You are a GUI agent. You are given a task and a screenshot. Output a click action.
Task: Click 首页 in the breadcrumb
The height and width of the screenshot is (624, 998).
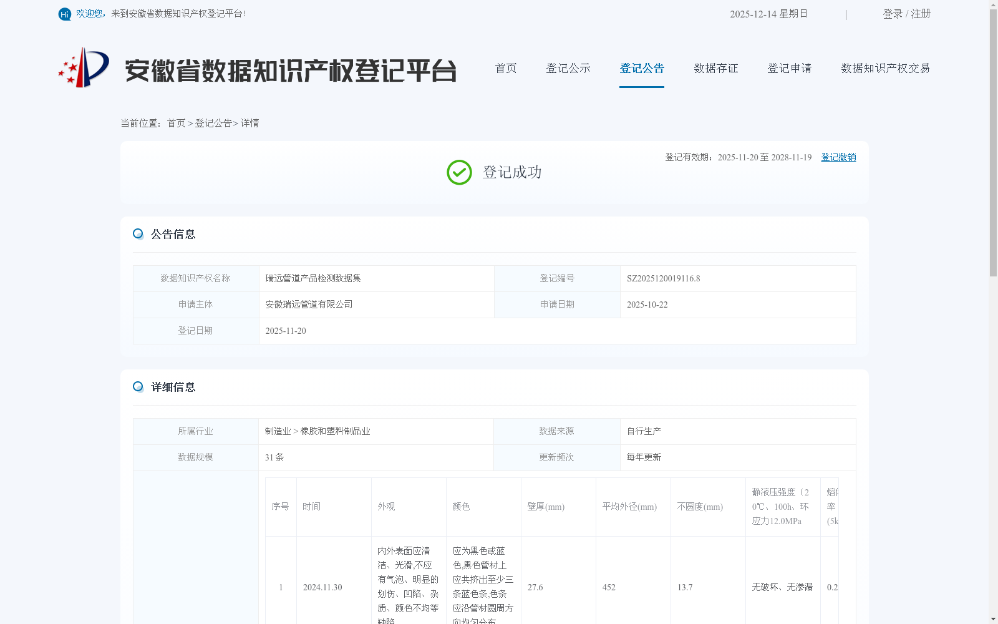(x=176, y=123)
